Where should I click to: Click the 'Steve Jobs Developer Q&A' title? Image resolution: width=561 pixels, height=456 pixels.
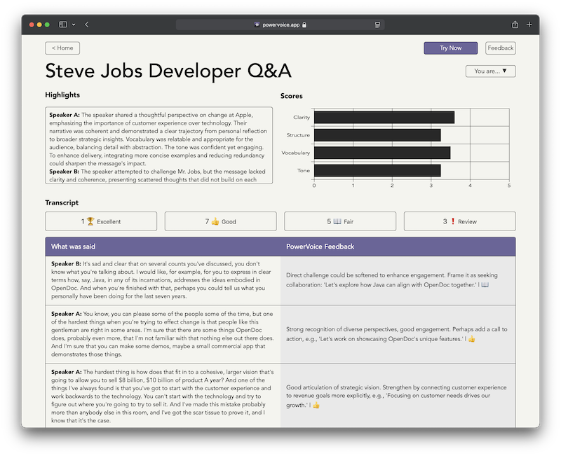(168, 71)
